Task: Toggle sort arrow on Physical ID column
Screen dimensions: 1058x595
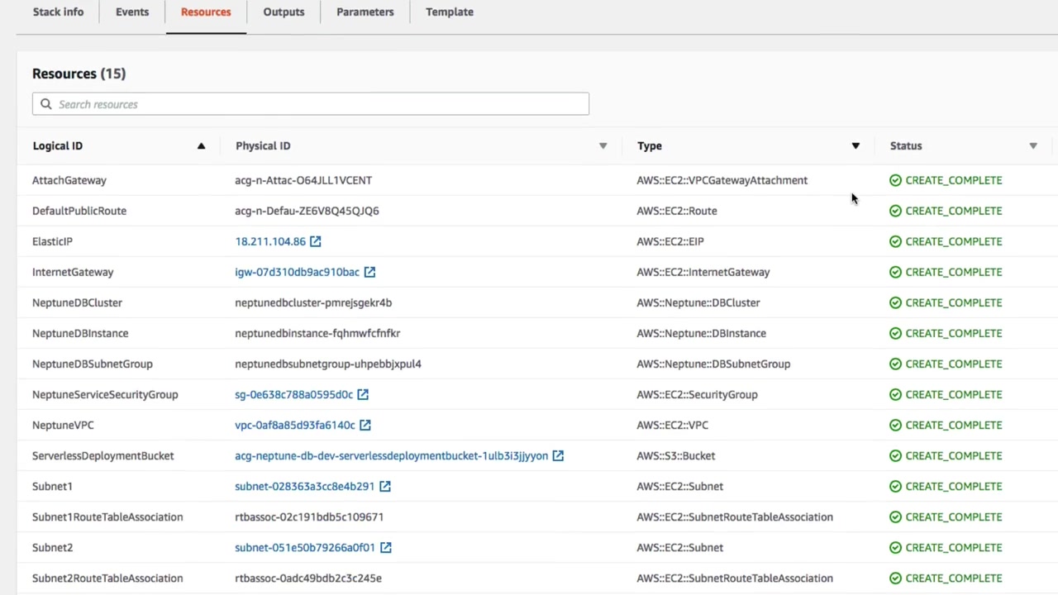Action: pos(603,146)
